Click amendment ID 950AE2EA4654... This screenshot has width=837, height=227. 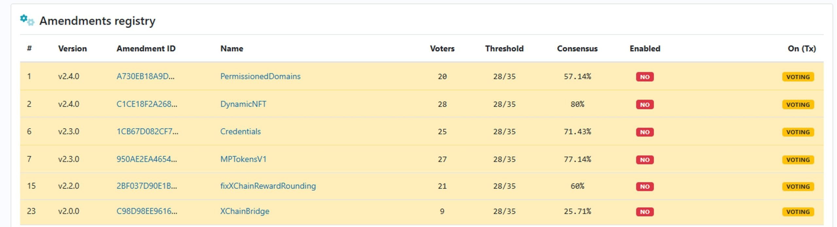click(x=146, y=159)
